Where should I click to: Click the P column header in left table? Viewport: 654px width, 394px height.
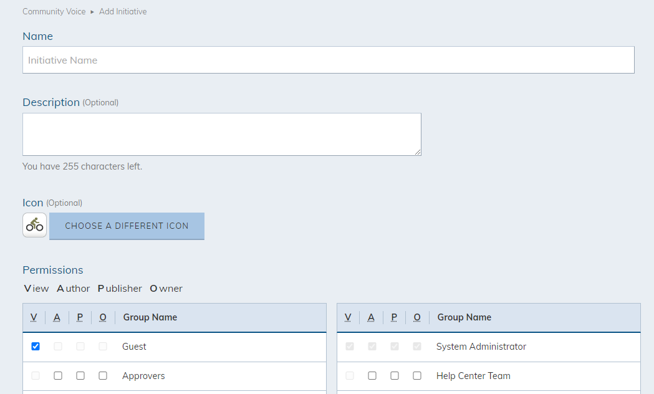tap(80, 318)
